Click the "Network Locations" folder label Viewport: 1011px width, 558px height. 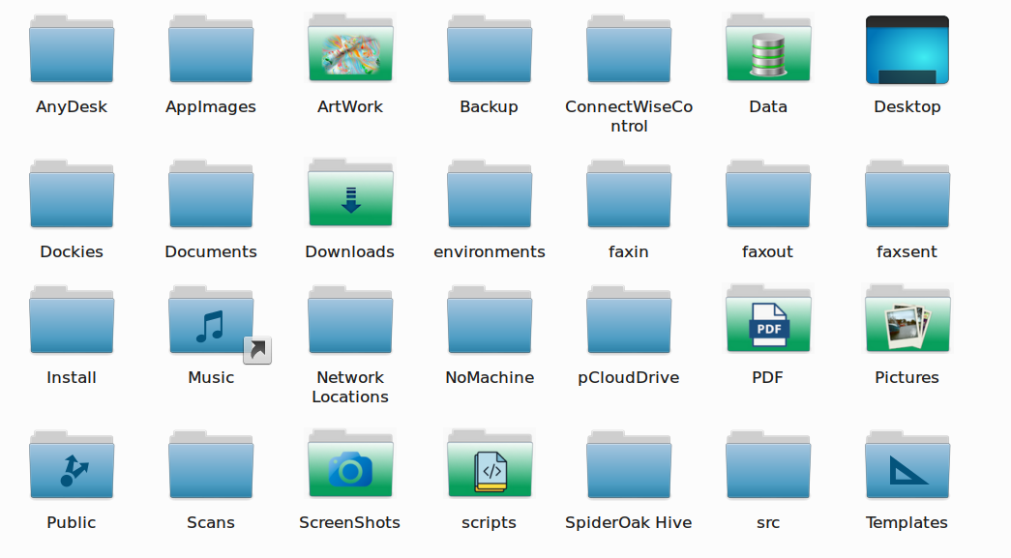pos(350,387)
